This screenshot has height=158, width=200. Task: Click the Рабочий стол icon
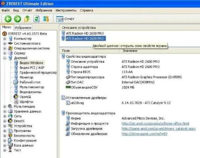(16, 82)
